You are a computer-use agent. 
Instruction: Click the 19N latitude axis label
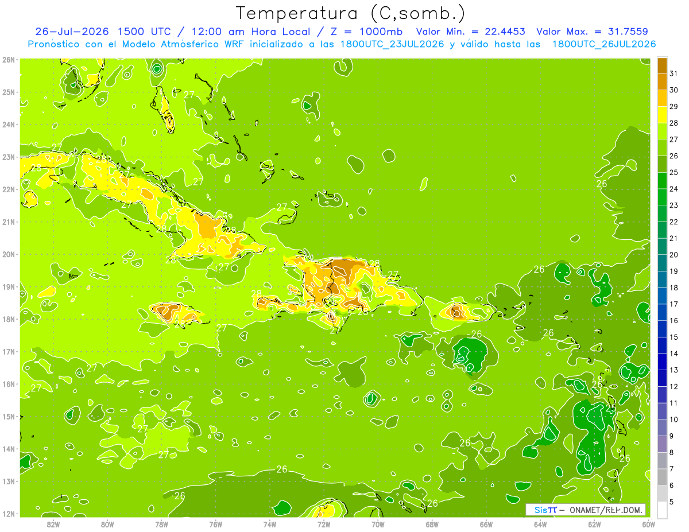9,287
